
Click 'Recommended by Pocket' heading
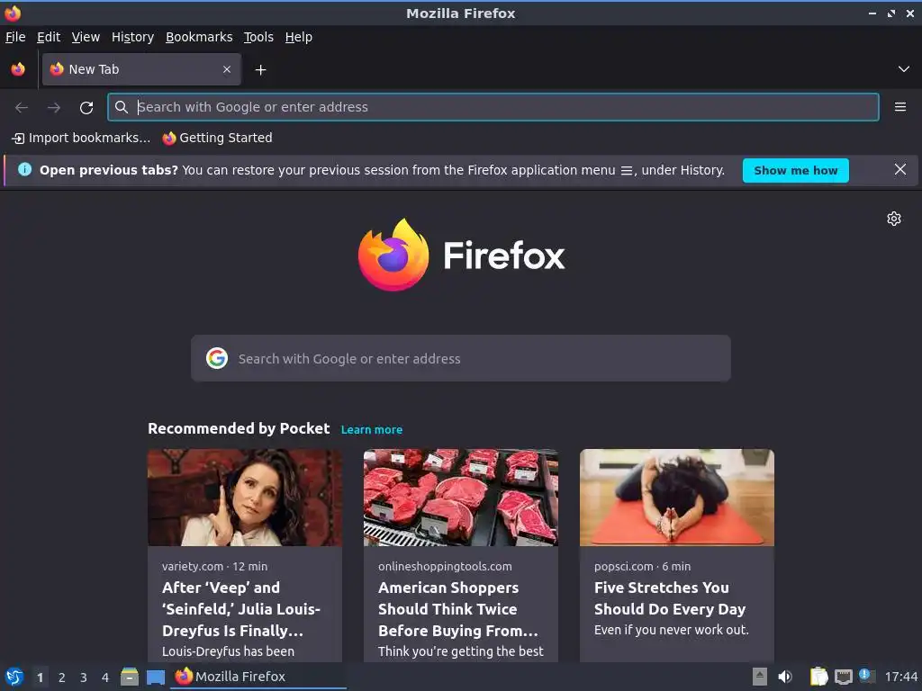[x=239, y=428]
